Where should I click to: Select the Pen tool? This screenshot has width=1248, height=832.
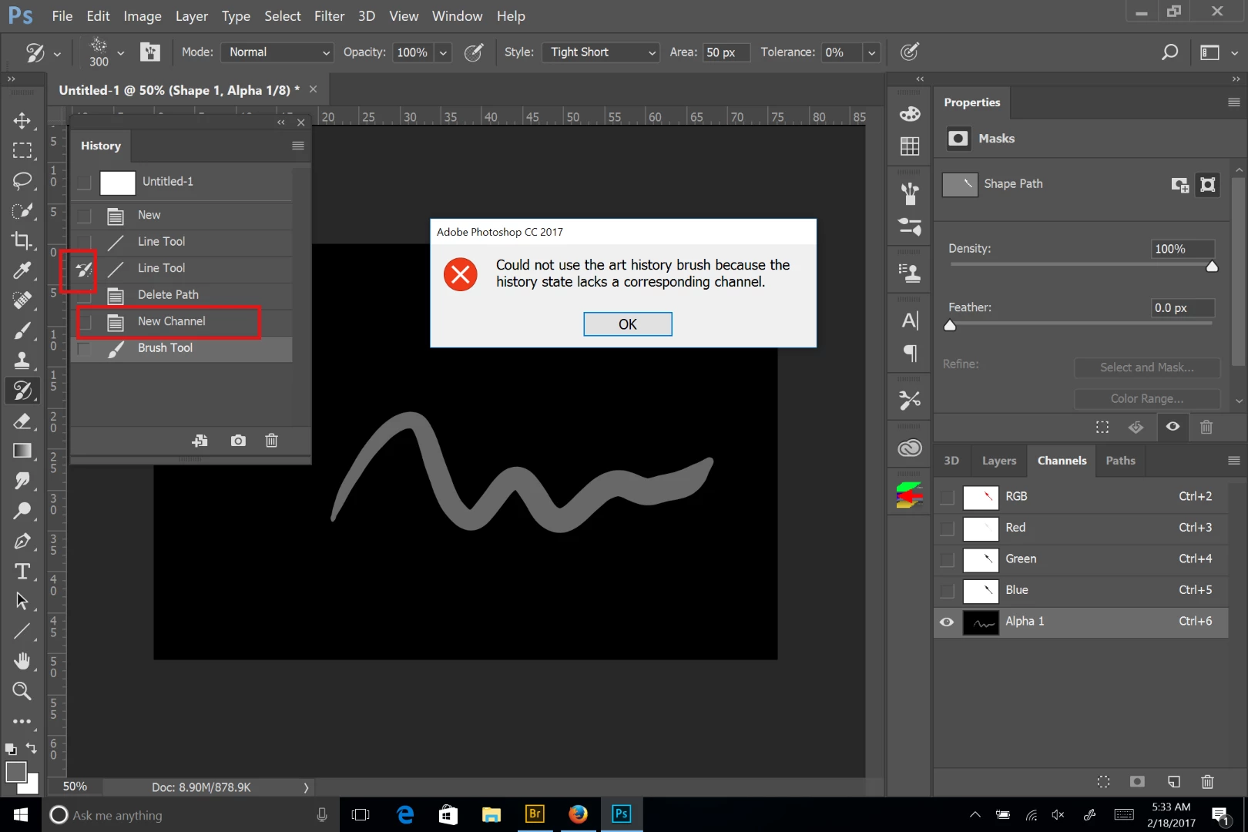coord(22,541)
